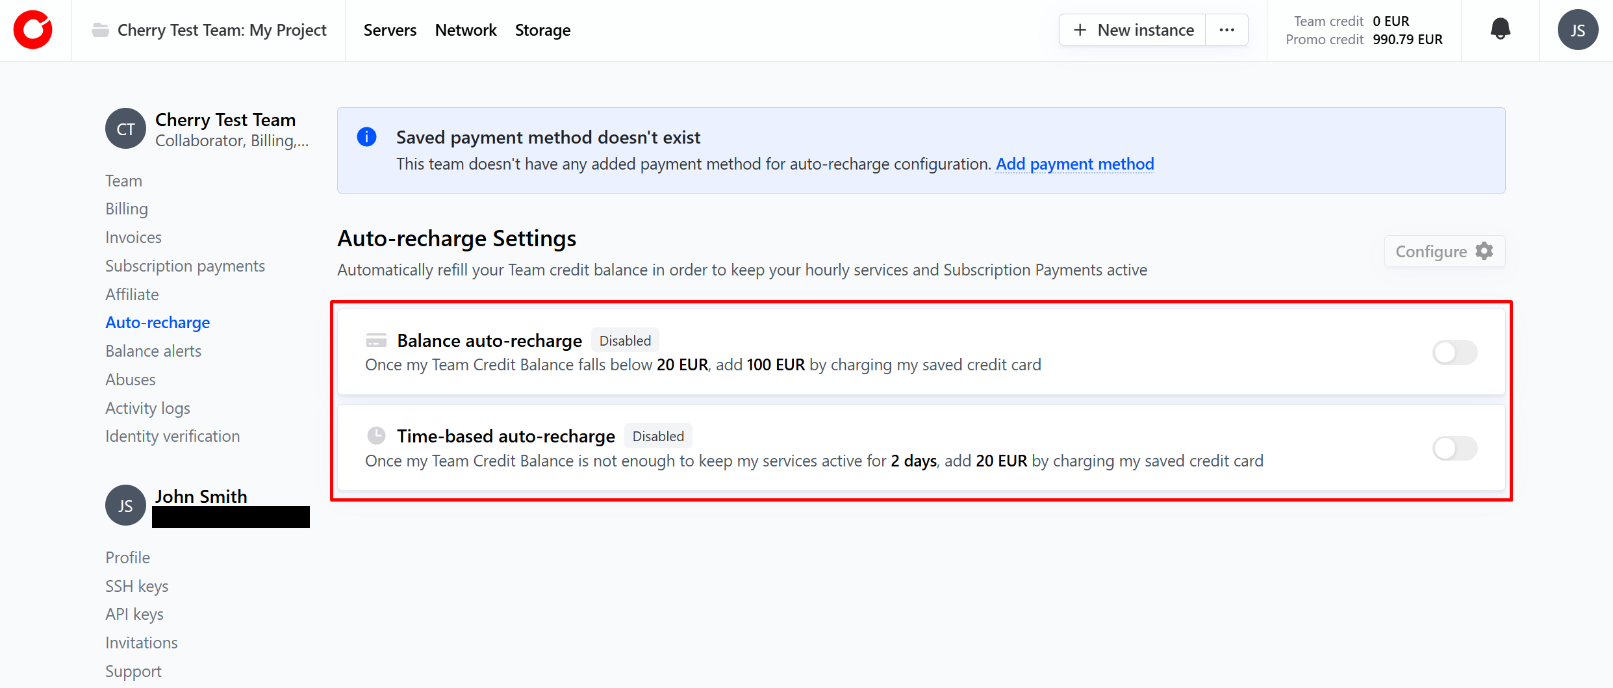Enable the Balance auto-recharge toggle
Viewport: 1613px width, 688px height.
[1454, 353]
